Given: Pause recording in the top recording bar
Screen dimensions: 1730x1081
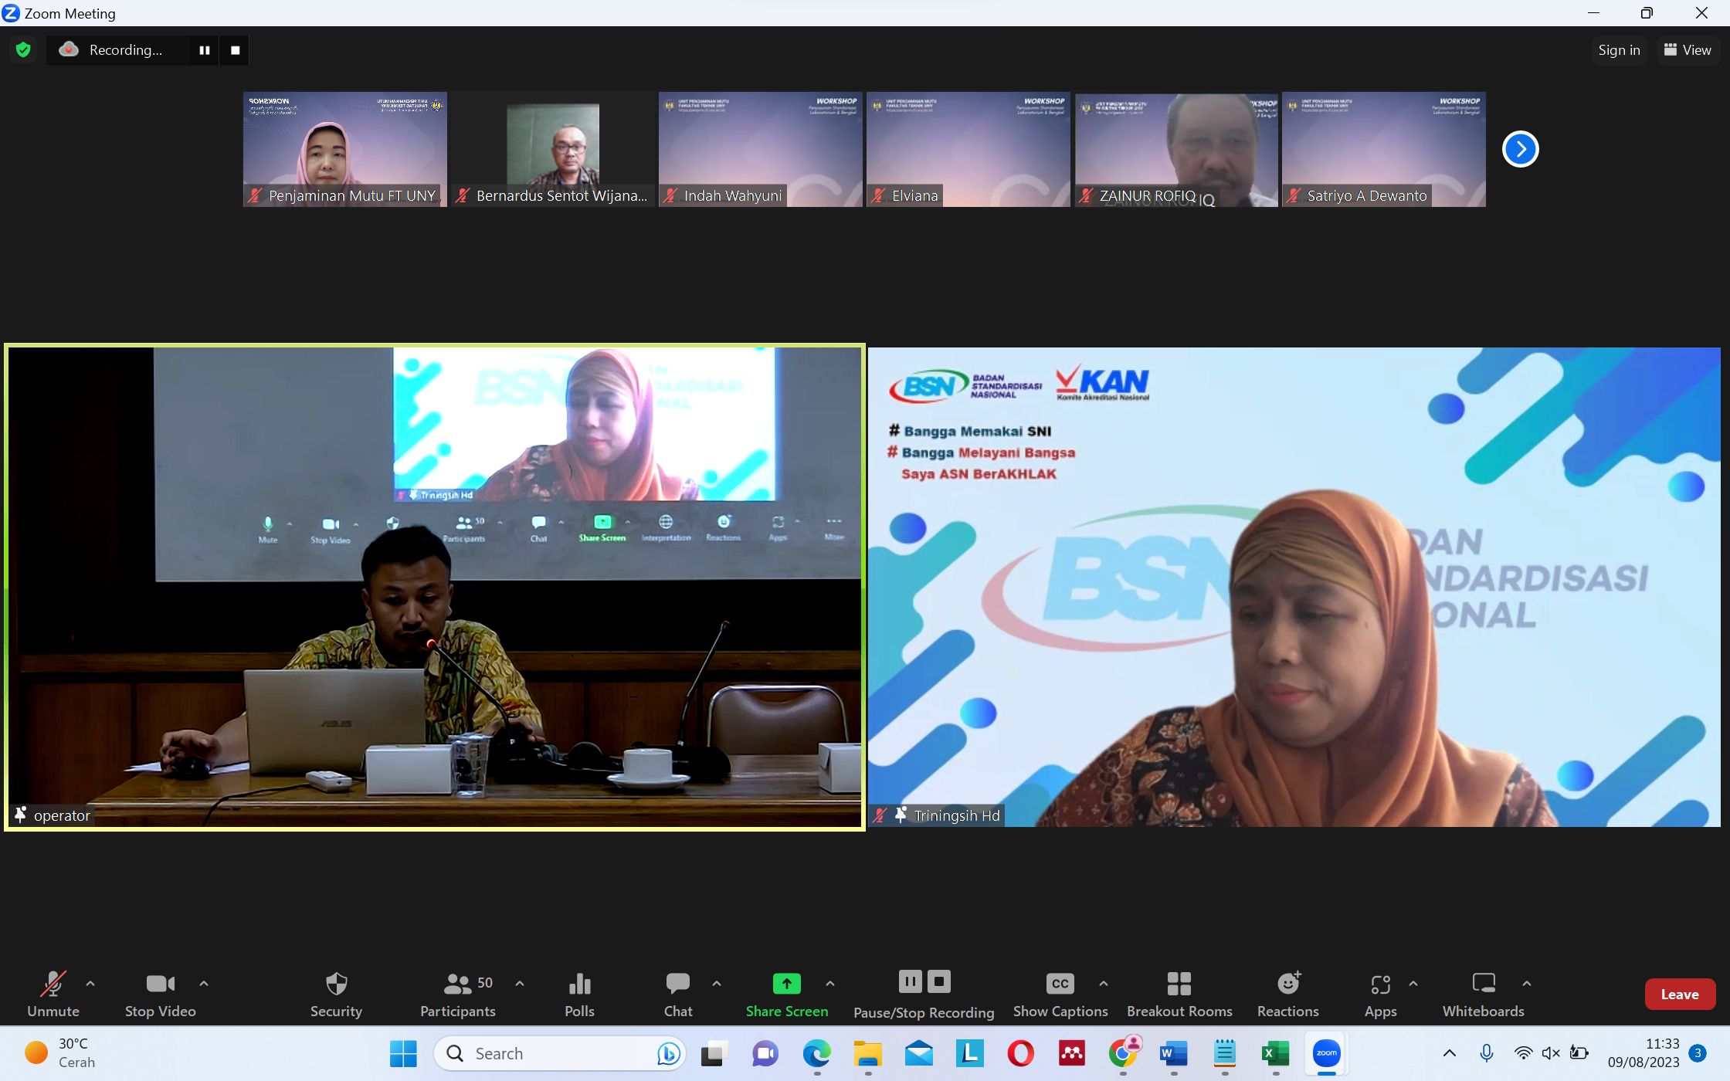Looking at the screenshot, I should coord(205,50).
